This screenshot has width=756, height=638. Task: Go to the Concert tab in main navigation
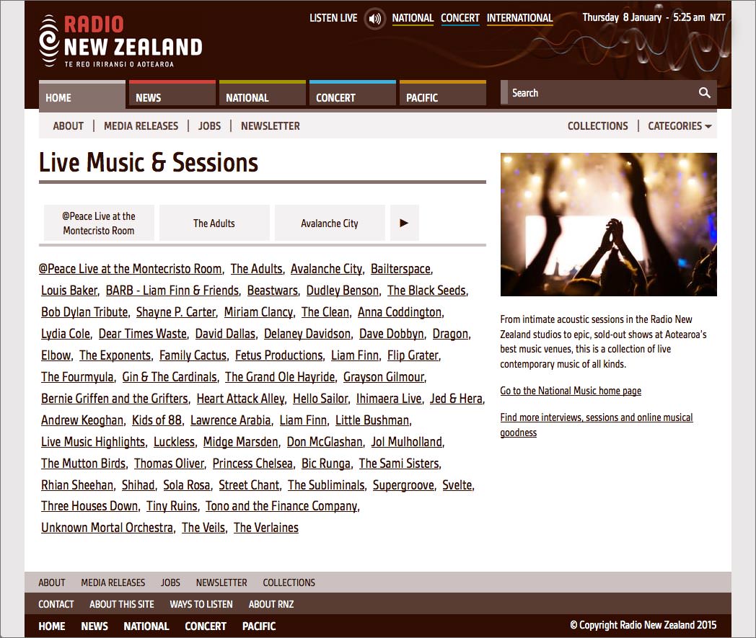point(353,93)
